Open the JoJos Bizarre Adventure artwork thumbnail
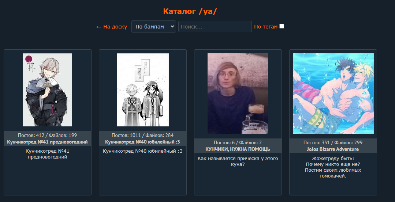395x202 pixels. [x=333, y=94]
